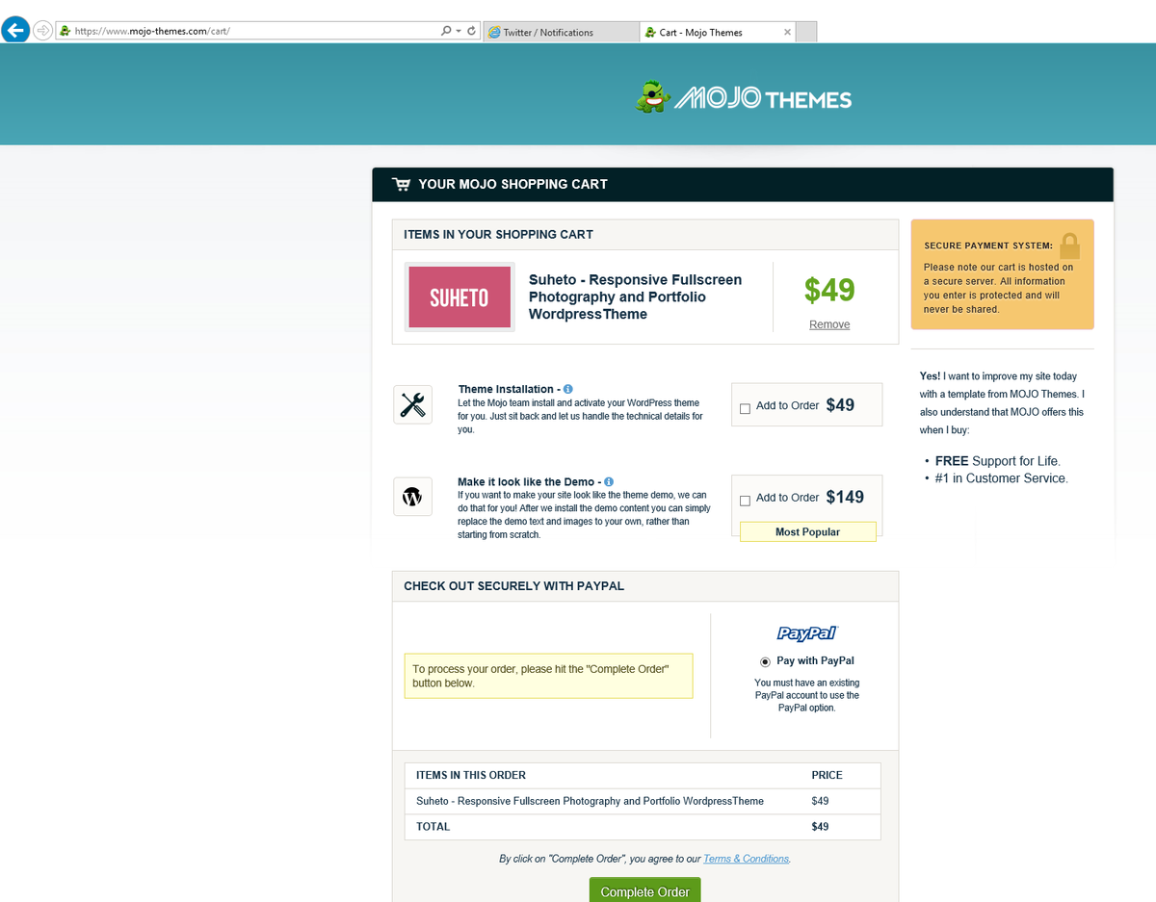1156x902 pixels.
Task: Click the #1 in Customer Service bullet
Action: pos(1001,478)
